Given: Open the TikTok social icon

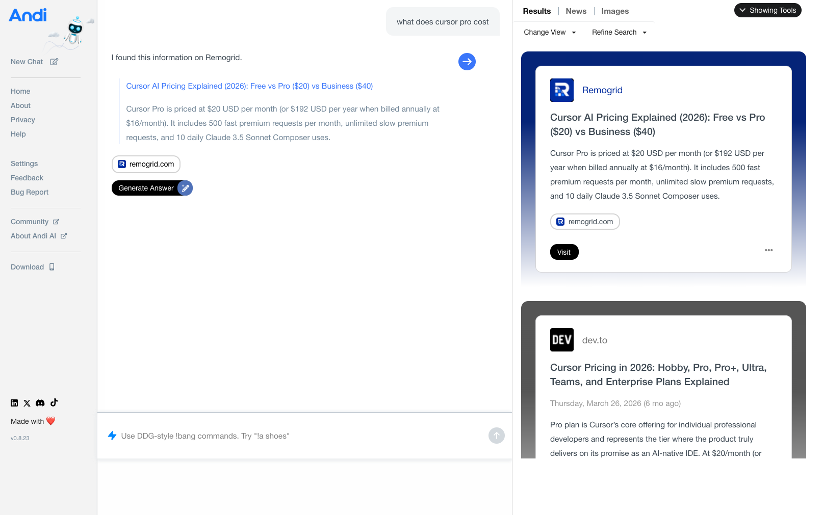Looking at the screenshot, I should (x=54, y=402).
